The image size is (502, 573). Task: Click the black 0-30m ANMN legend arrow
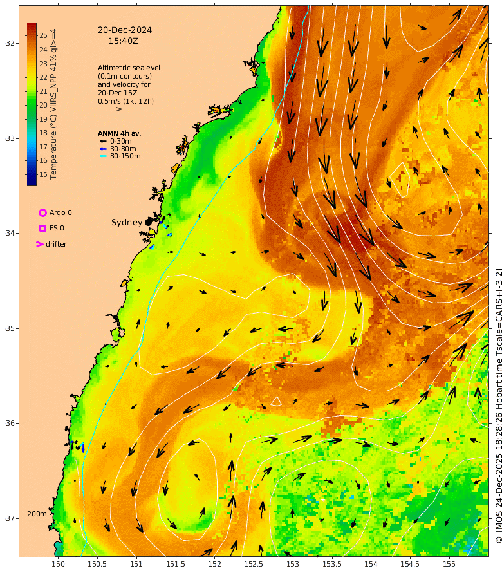[x=103, y=141]
